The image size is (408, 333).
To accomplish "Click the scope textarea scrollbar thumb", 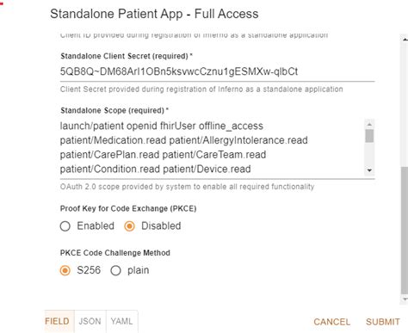I will tap(369, 136).
